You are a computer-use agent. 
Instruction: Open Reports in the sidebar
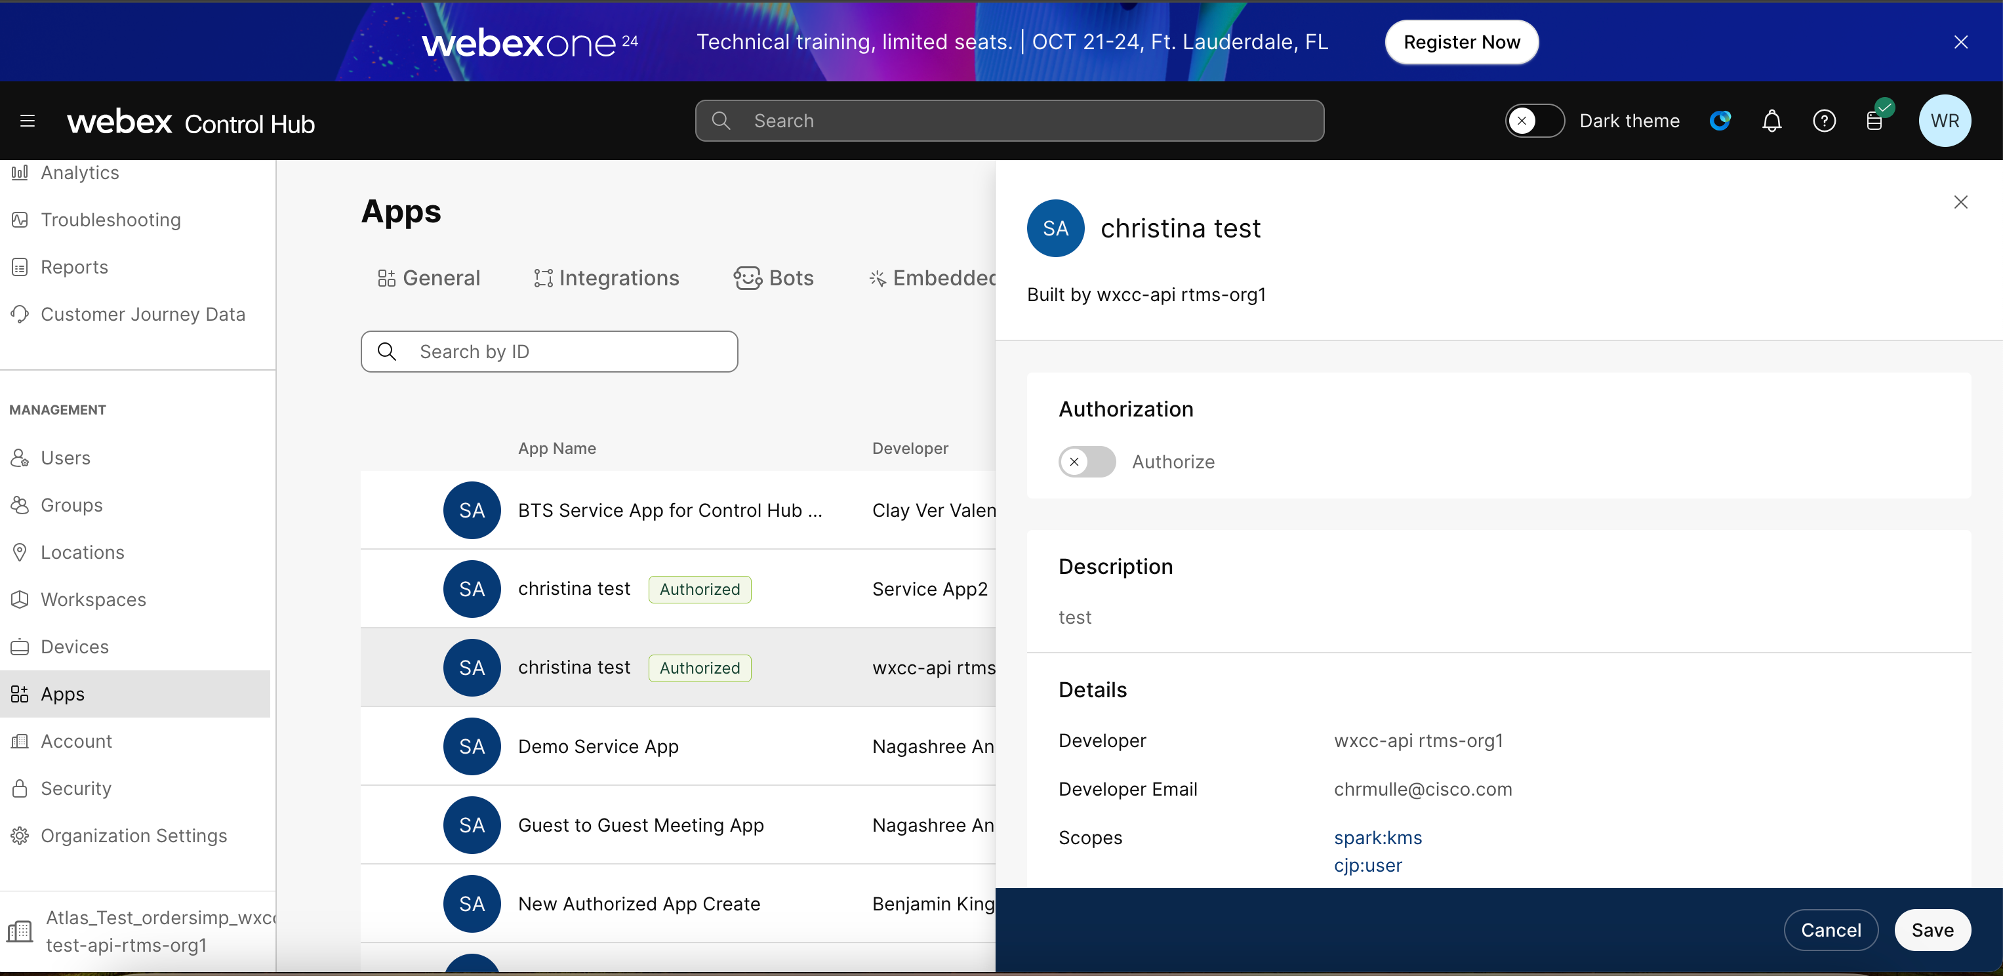coord(74,268)
